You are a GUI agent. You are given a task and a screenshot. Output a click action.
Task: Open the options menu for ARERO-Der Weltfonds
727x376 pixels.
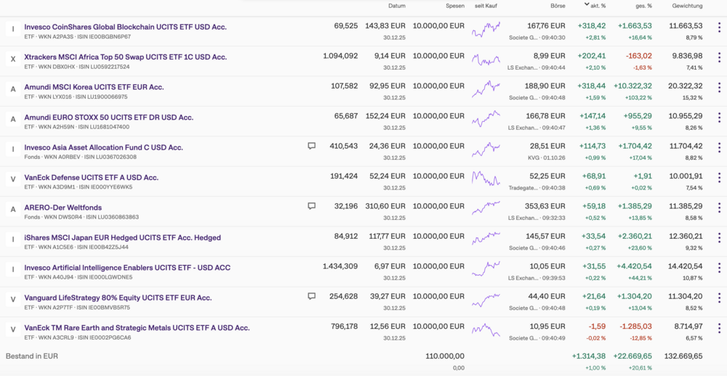(x=719, y=208)
